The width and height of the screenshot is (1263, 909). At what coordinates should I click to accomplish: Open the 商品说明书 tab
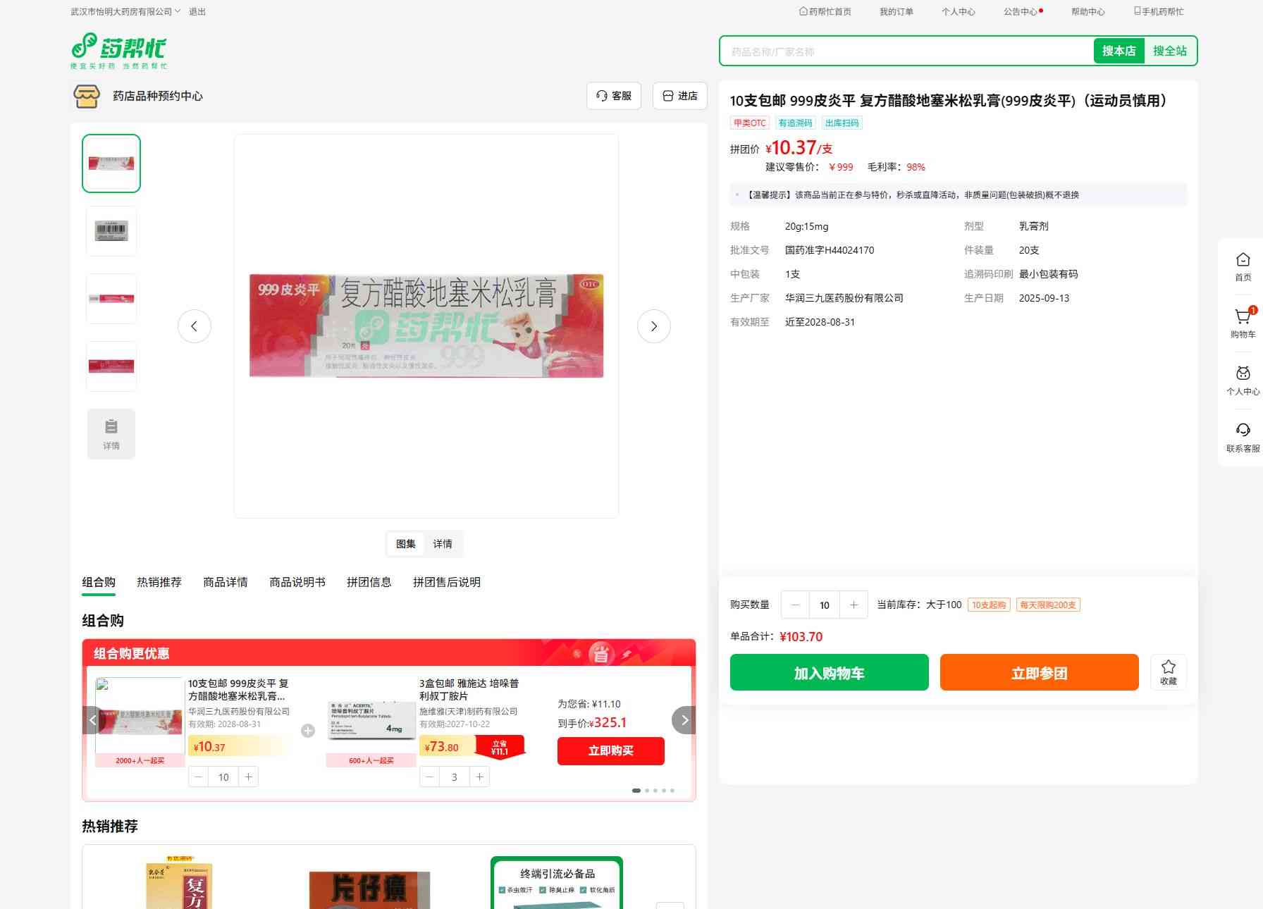pos(297,582)
